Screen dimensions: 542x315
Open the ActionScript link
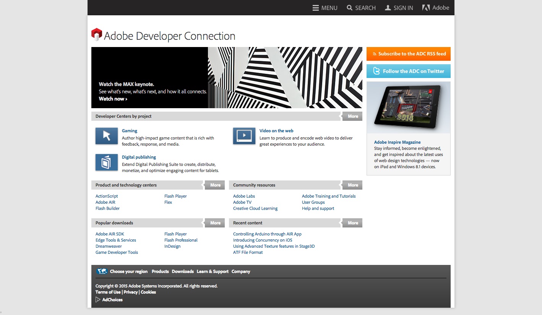[x=107, y=196]
